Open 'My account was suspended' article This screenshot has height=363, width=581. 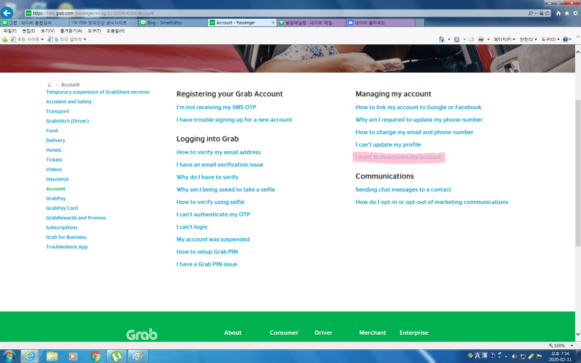pyautogui.click(x=213, y=240)
